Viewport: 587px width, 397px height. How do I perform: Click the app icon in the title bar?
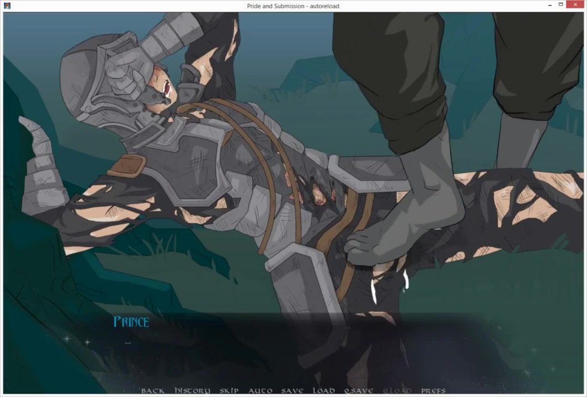[7, 6]
